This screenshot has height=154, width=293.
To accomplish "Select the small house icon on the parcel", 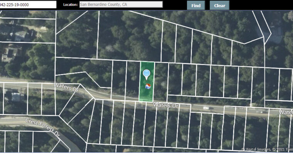I will pyautogui.click(x=148, y=87).
